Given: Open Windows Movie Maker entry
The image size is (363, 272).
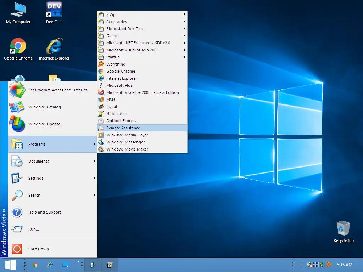Looking at the screenshot, I should 142,149.
